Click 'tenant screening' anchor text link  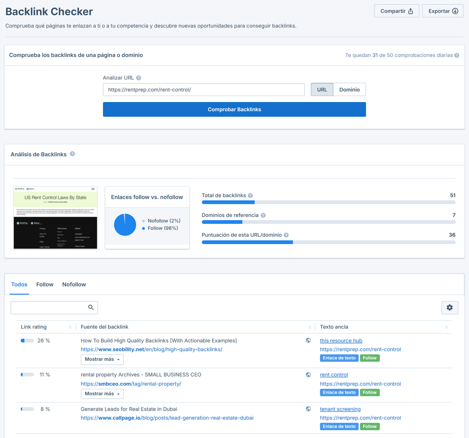click(x=340, y=409)
